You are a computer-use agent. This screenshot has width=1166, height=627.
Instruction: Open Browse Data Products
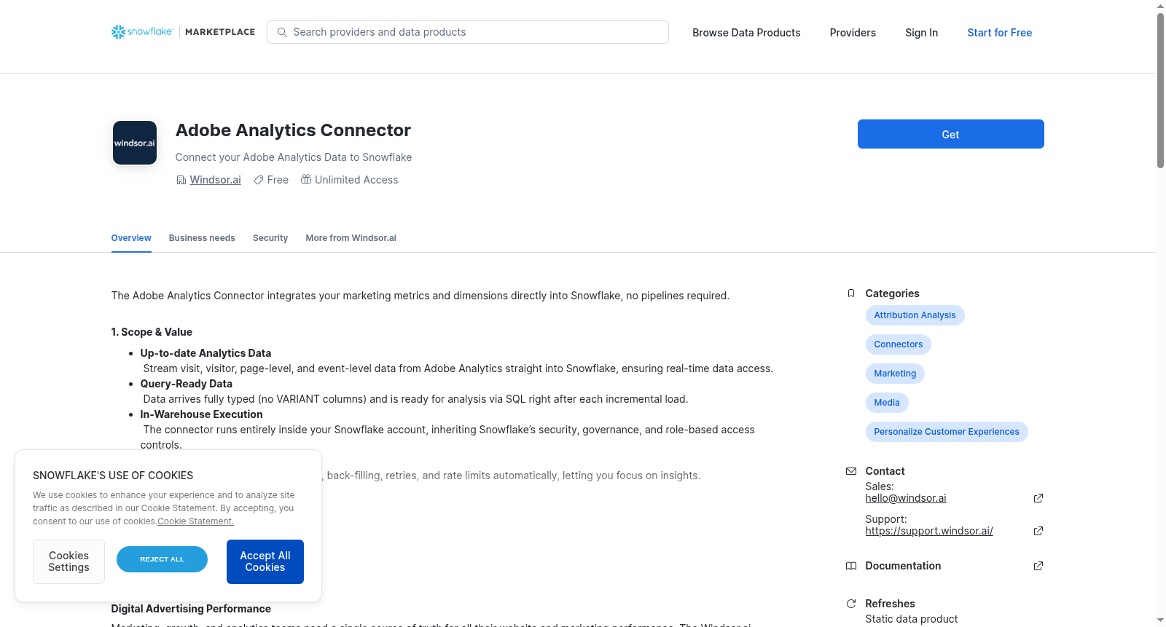click(746, 33)
